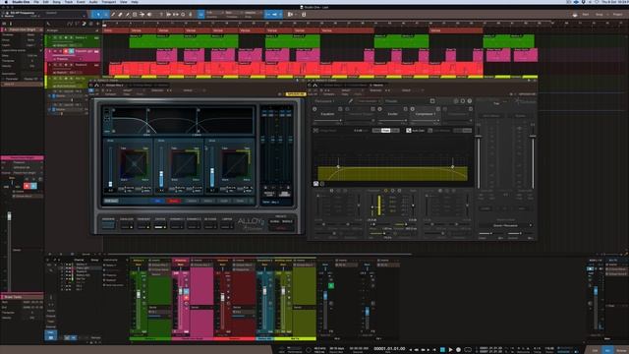Toggle the inspector 'i' icon
Image resolution: width=629 pixels, height=354 pixels.
coord(11,24)
